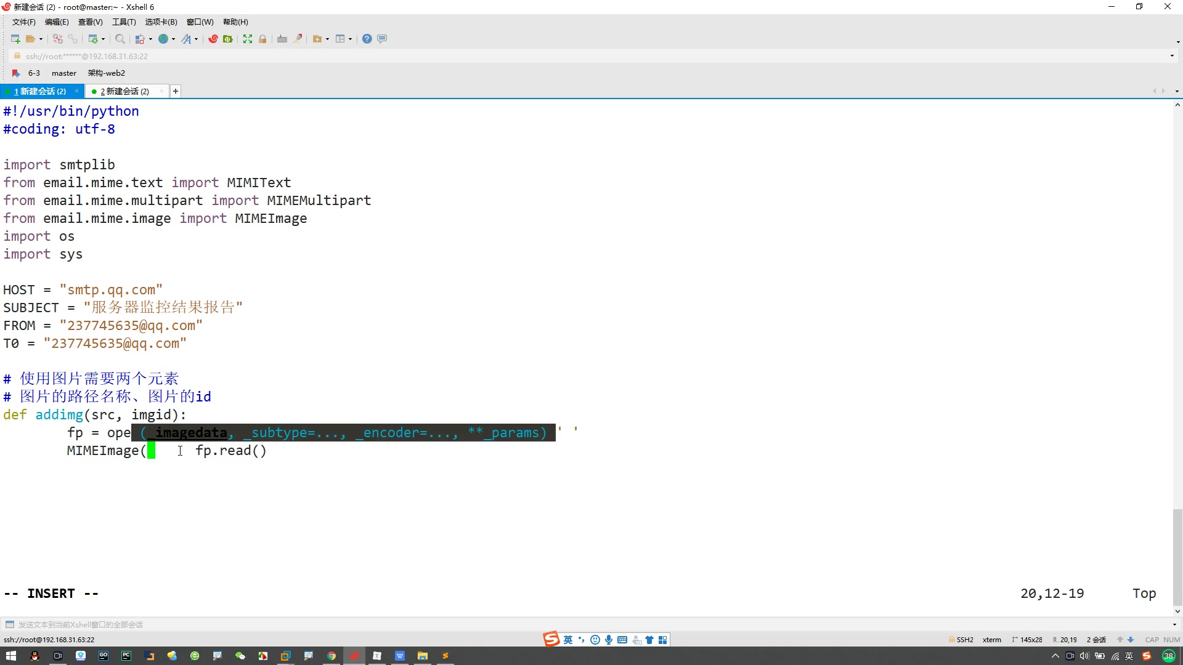
Task: Open an existing session
Action: [x=30, y=39]
